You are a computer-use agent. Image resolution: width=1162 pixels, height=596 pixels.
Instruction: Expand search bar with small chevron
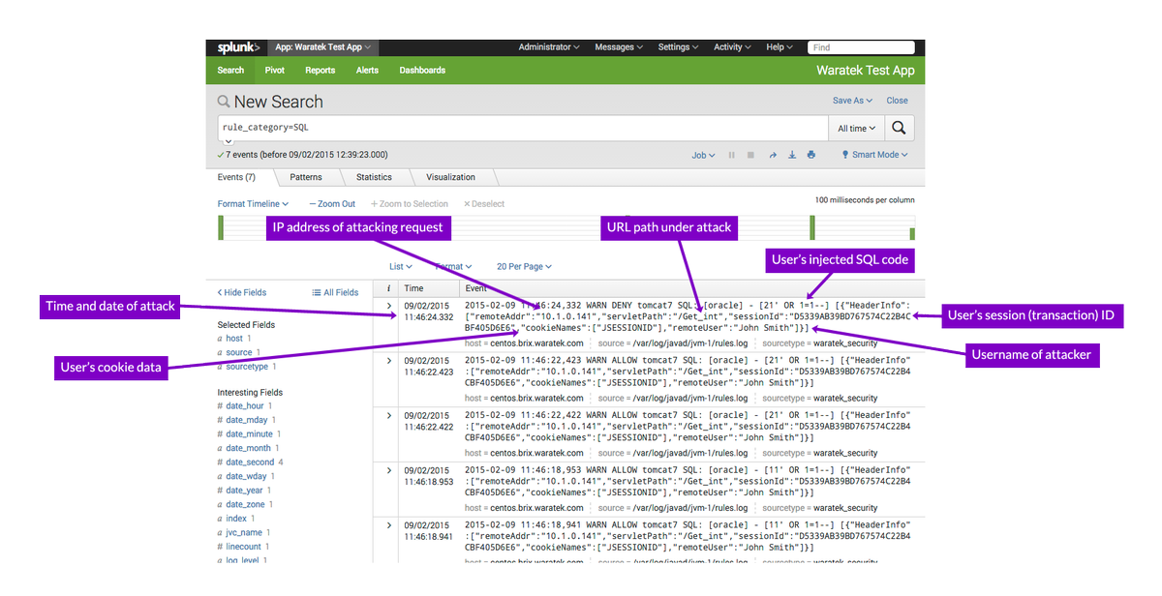point(229,141)
